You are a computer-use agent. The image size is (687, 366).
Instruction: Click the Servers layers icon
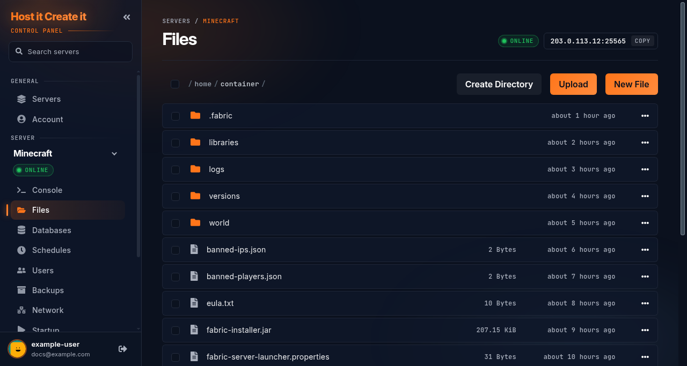coord(21,99)
